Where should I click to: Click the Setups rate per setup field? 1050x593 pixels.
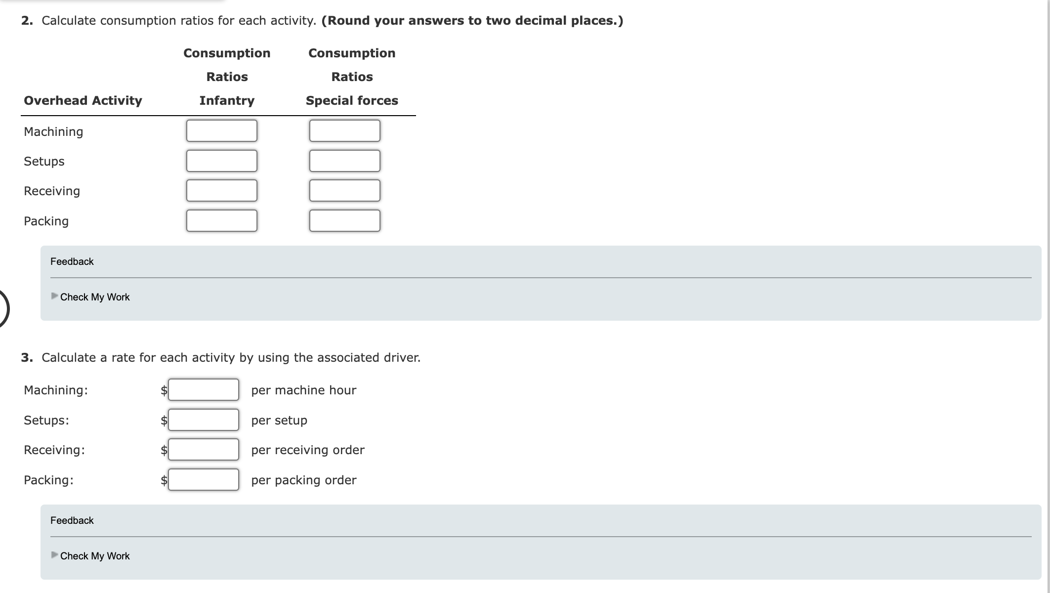[x=203, y=420]
